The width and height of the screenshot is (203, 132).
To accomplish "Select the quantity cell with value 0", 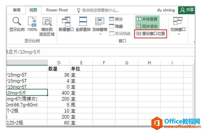I will (59, 87).
